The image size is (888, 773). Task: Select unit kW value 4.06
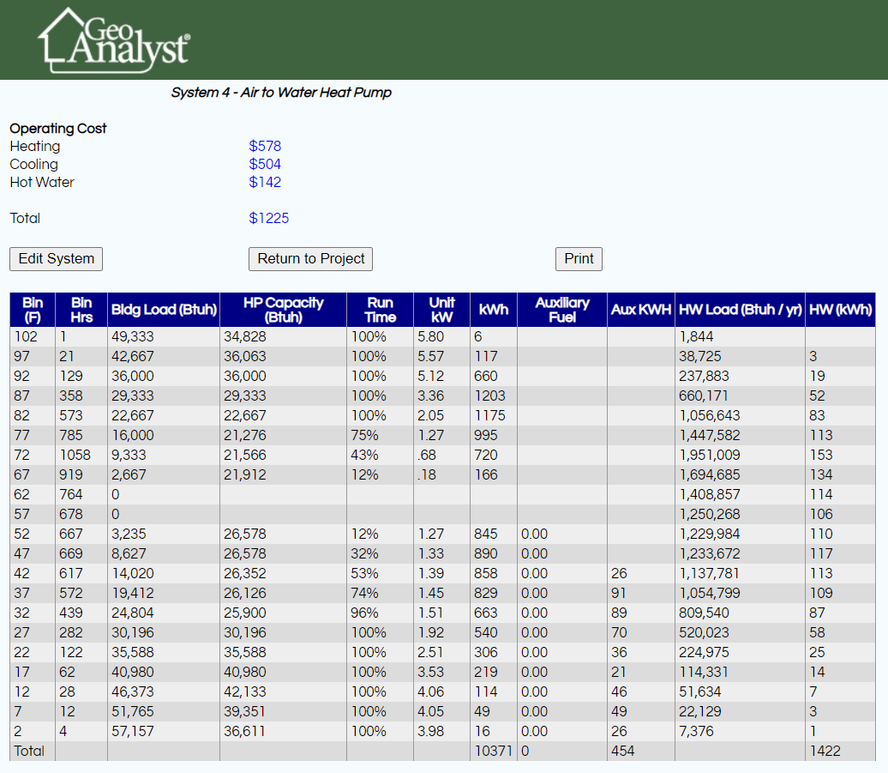tap(430, 692)
